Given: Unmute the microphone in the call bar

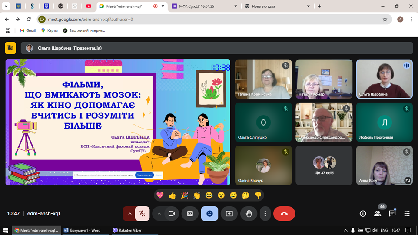Looking at the screenshot, I should pos(142,214).
